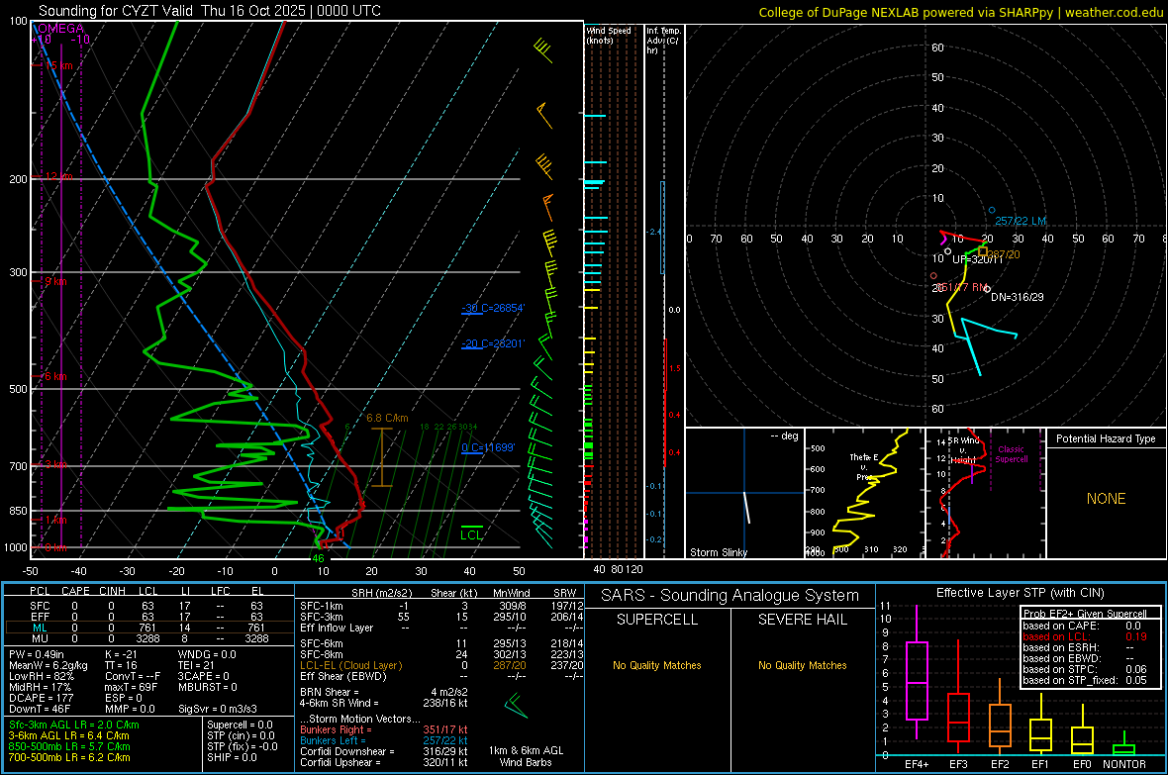Click the red based on LCL probability row
Viewport: 1168px width, 775px height.
pyautogui.click(x=1085, y=636)
